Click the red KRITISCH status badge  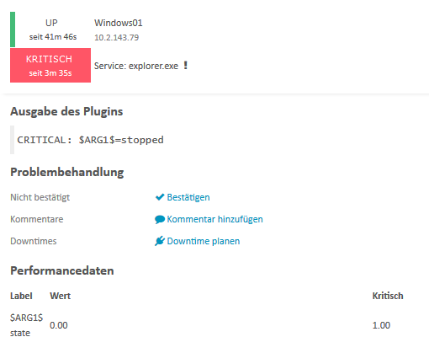coord(50,65)
